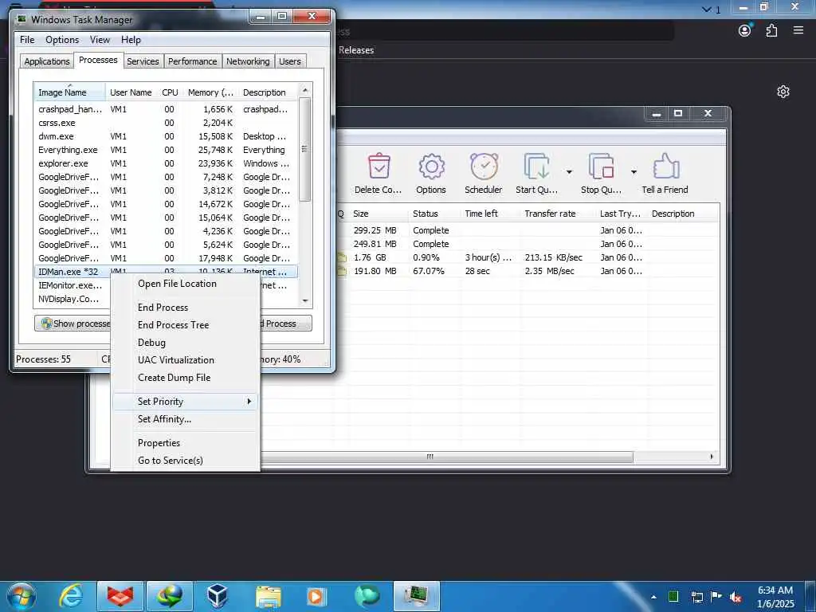
Task: Click Task Manager taskbar button
Action: pos(417,596)
